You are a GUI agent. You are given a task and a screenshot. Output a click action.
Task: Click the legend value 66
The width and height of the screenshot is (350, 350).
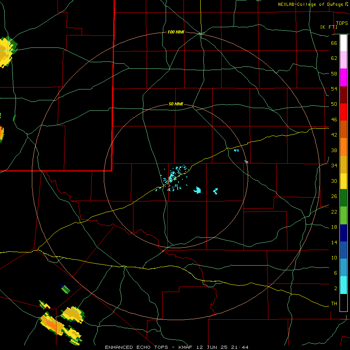point(334,43)
